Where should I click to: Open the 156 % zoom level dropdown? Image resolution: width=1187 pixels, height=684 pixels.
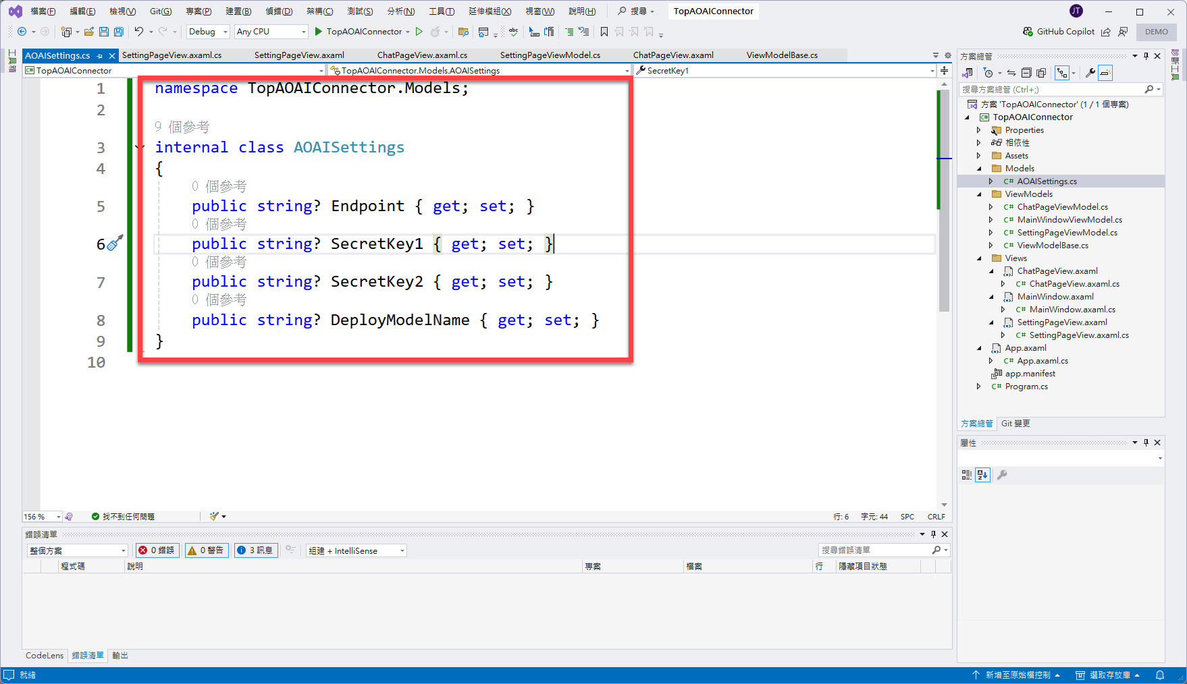coord(43,517)
